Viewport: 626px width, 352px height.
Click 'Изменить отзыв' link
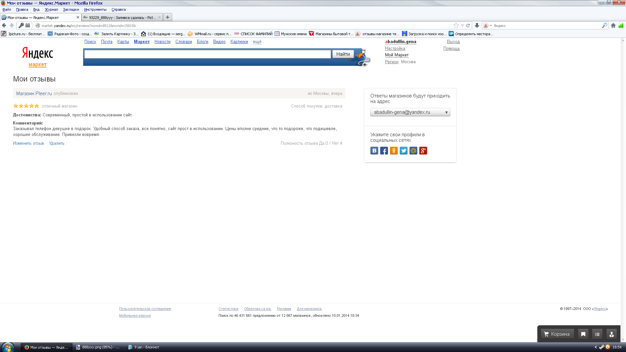28,143
